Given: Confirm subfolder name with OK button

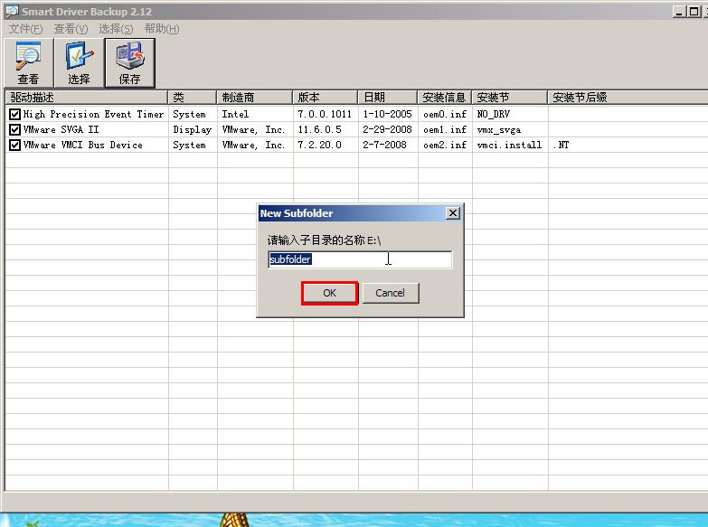Looking at the screenshot, I should click(x=329, y=293).
